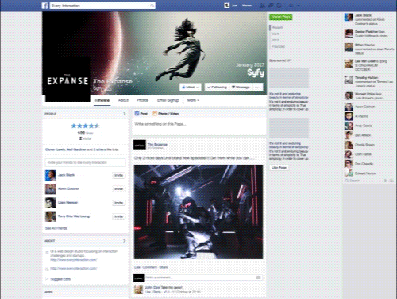Viewport: 397px width, 299px height.
Task: Open the notifications globe icon
Action: 279,6
